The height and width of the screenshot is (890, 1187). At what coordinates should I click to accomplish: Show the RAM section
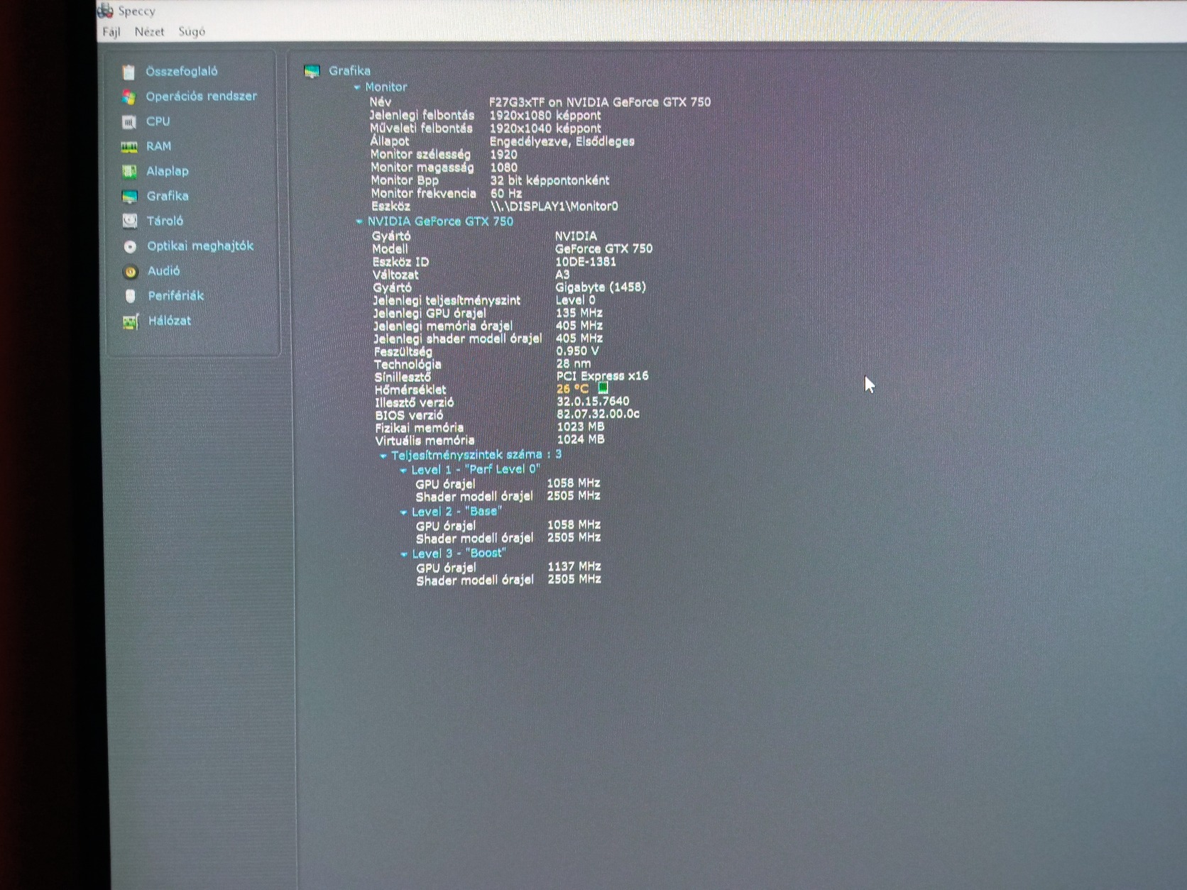point(159,146)
